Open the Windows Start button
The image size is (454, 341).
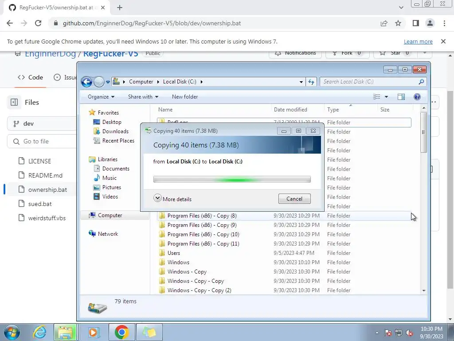12,332
